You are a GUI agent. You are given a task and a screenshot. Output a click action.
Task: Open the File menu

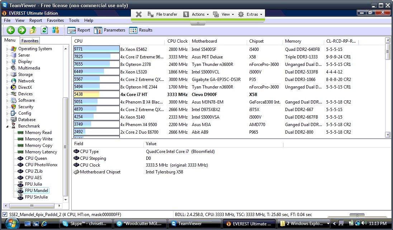pos(7,20)
